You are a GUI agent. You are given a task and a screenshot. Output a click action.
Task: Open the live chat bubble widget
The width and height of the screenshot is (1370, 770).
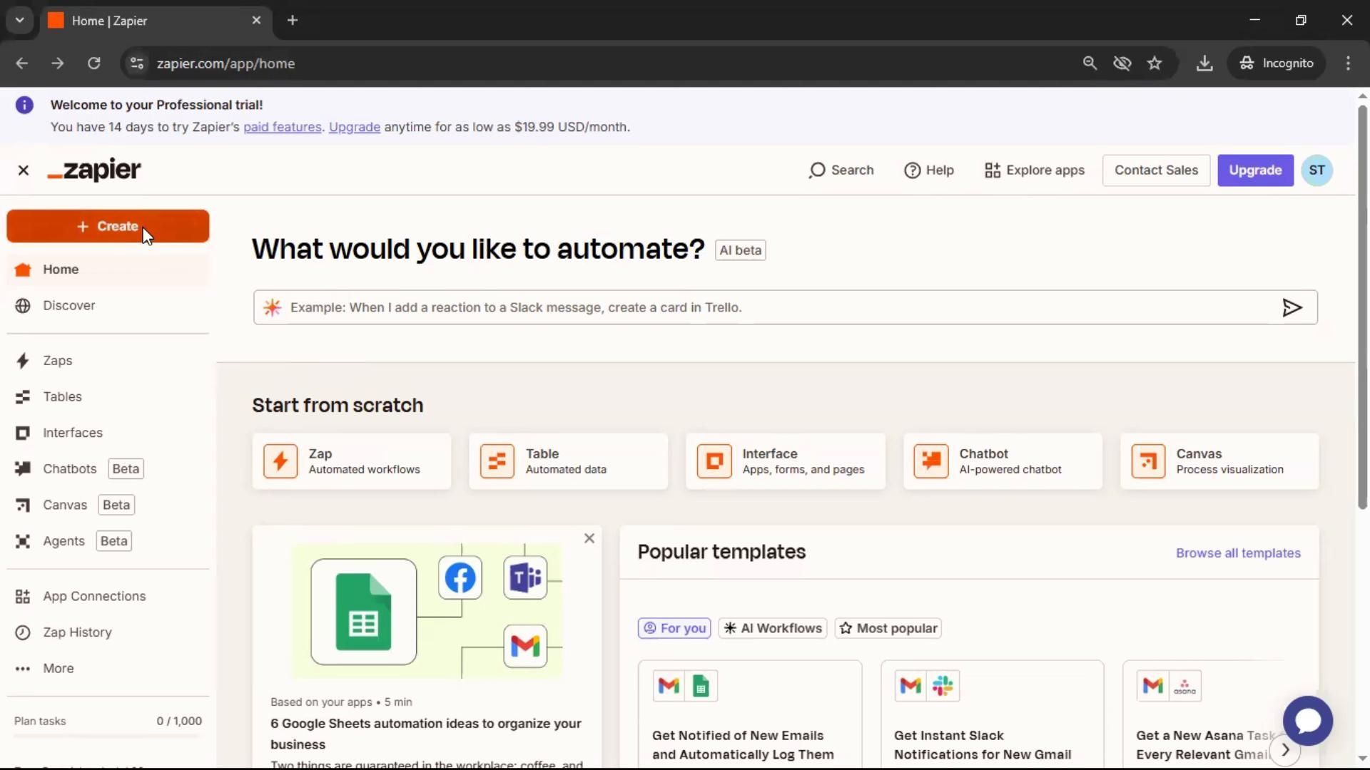tap(1307, 721)
